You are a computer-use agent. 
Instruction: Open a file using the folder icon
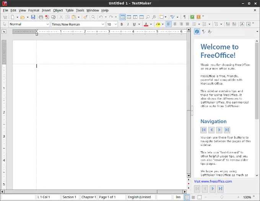(23, 17)
